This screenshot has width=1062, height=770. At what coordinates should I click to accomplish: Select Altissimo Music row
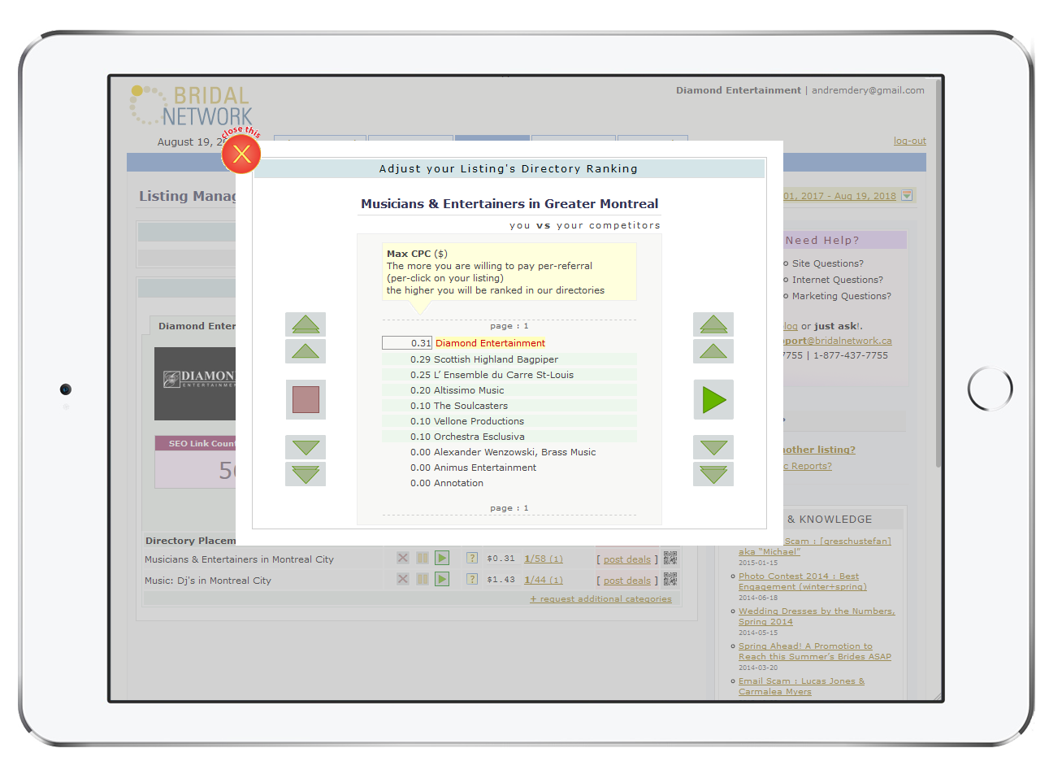tap(509, 390)
